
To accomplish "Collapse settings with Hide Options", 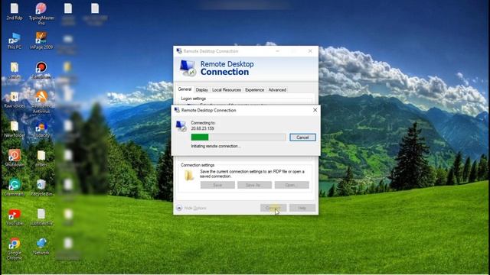I will tap(191, 208).
